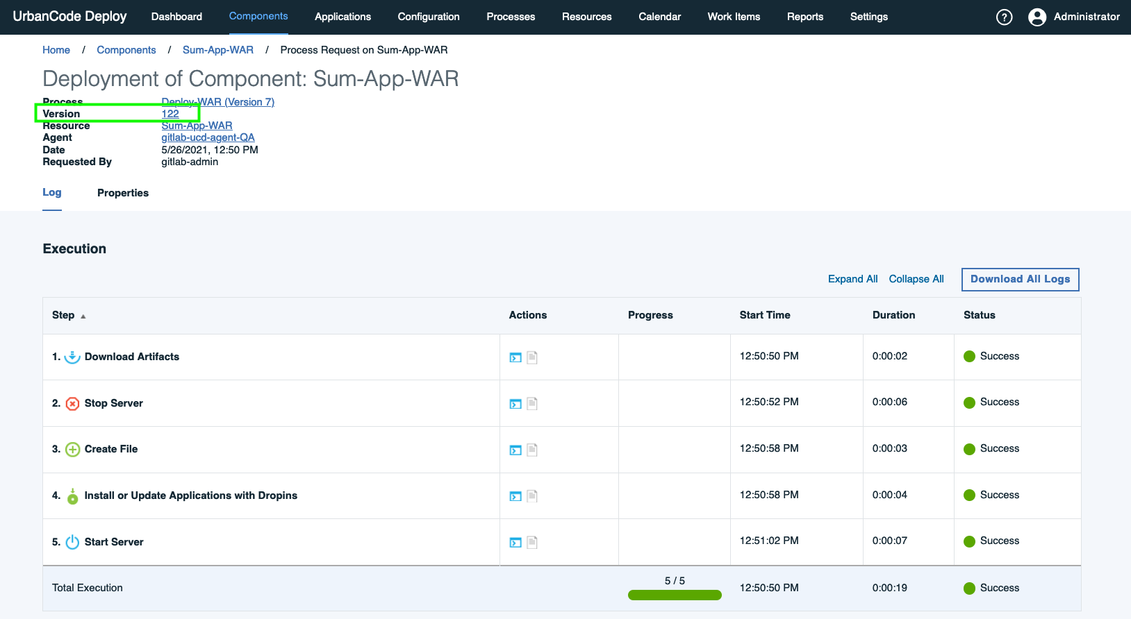Screen dimensions: 1131x619
Task: Open version 122 link
Action: pos(170,114)
